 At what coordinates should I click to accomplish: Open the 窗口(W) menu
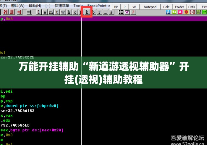[x=18, y=6]
